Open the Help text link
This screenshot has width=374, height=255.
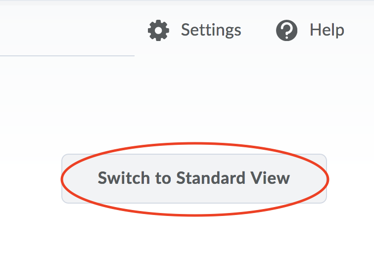327,30
